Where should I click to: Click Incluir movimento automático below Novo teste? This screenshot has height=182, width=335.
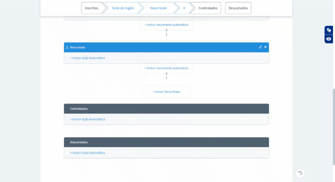(166, 68)
